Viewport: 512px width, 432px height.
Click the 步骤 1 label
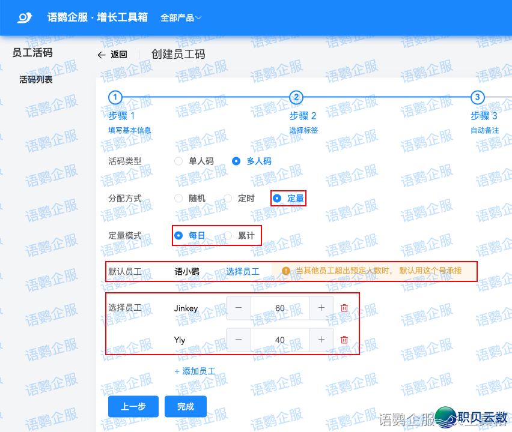121,116
